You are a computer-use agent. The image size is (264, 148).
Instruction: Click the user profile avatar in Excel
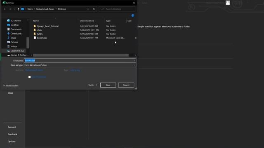click(228, 3)
